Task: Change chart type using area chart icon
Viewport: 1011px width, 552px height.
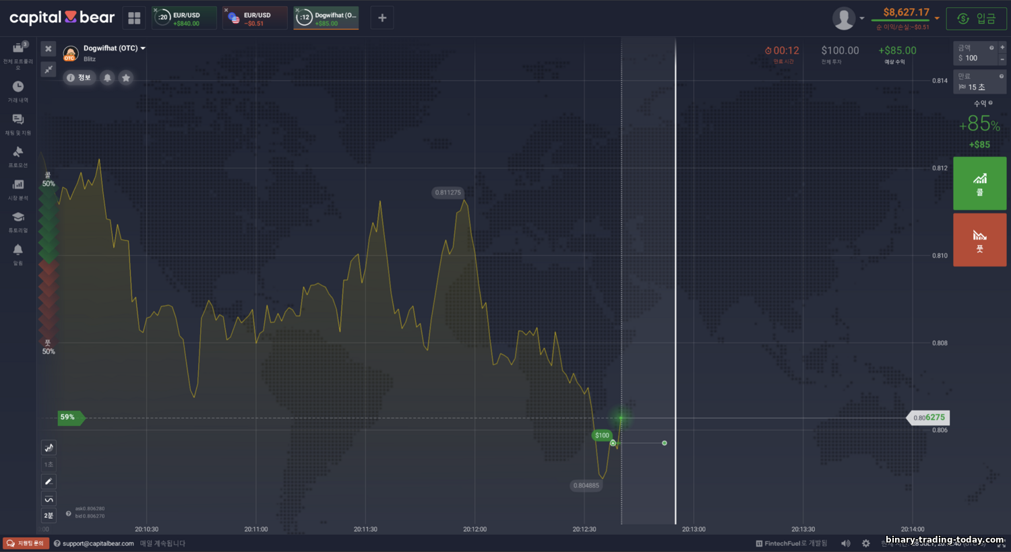Action: coord(49,448)
